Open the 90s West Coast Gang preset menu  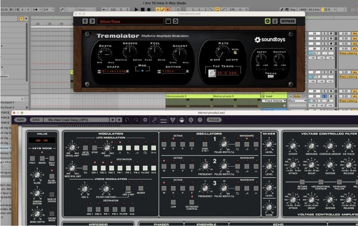click(76, 120)
